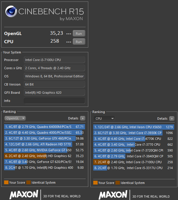Select Core i7-4770K entry in CPU ranking
The image size is (178, 200).
tap(133, 139)
